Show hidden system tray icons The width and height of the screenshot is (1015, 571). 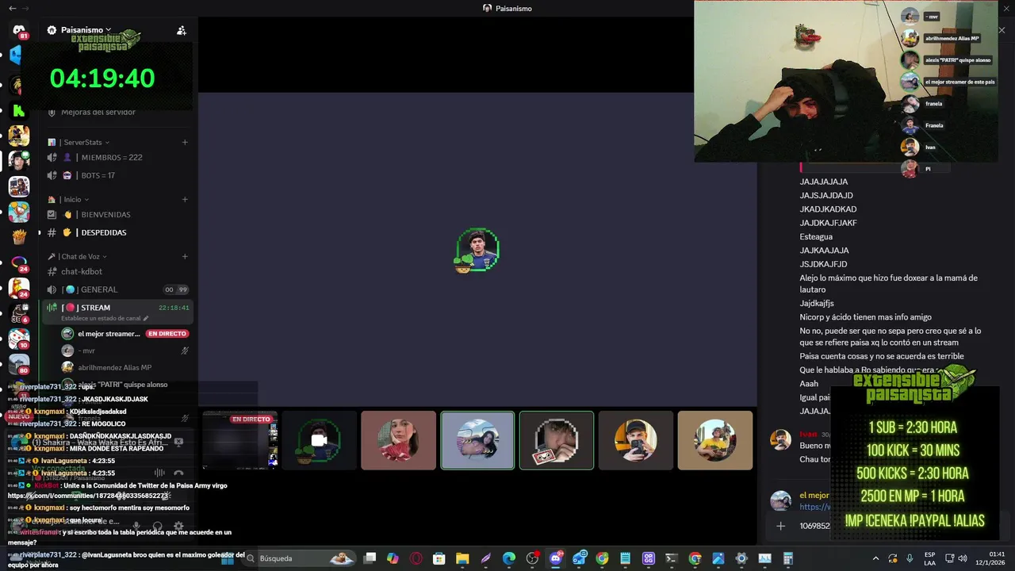[875, 558]
